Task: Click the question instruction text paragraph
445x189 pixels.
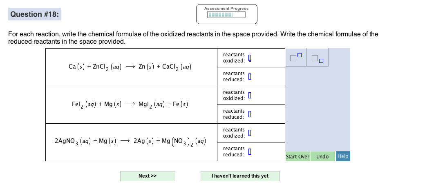Action: (193, 38)
